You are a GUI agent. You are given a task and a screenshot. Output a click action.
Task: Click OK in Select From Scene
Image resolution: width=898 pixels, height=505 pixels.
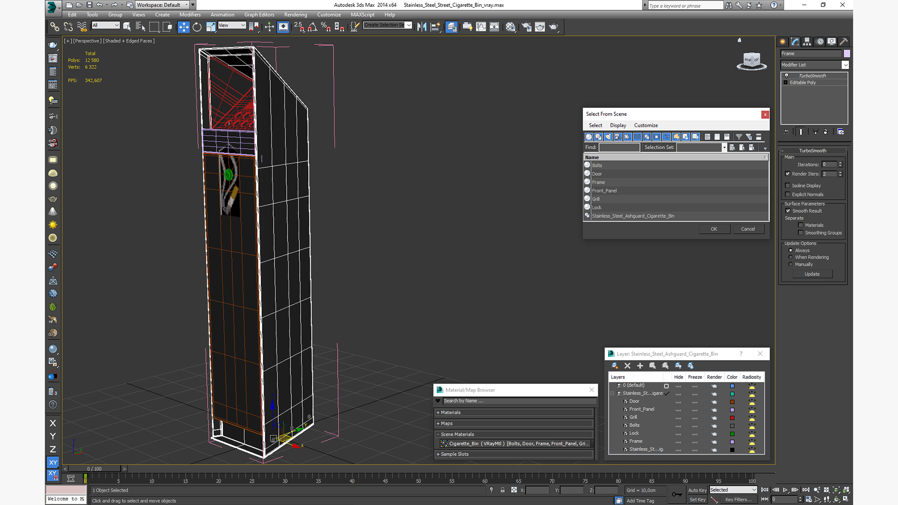point(714,229)
